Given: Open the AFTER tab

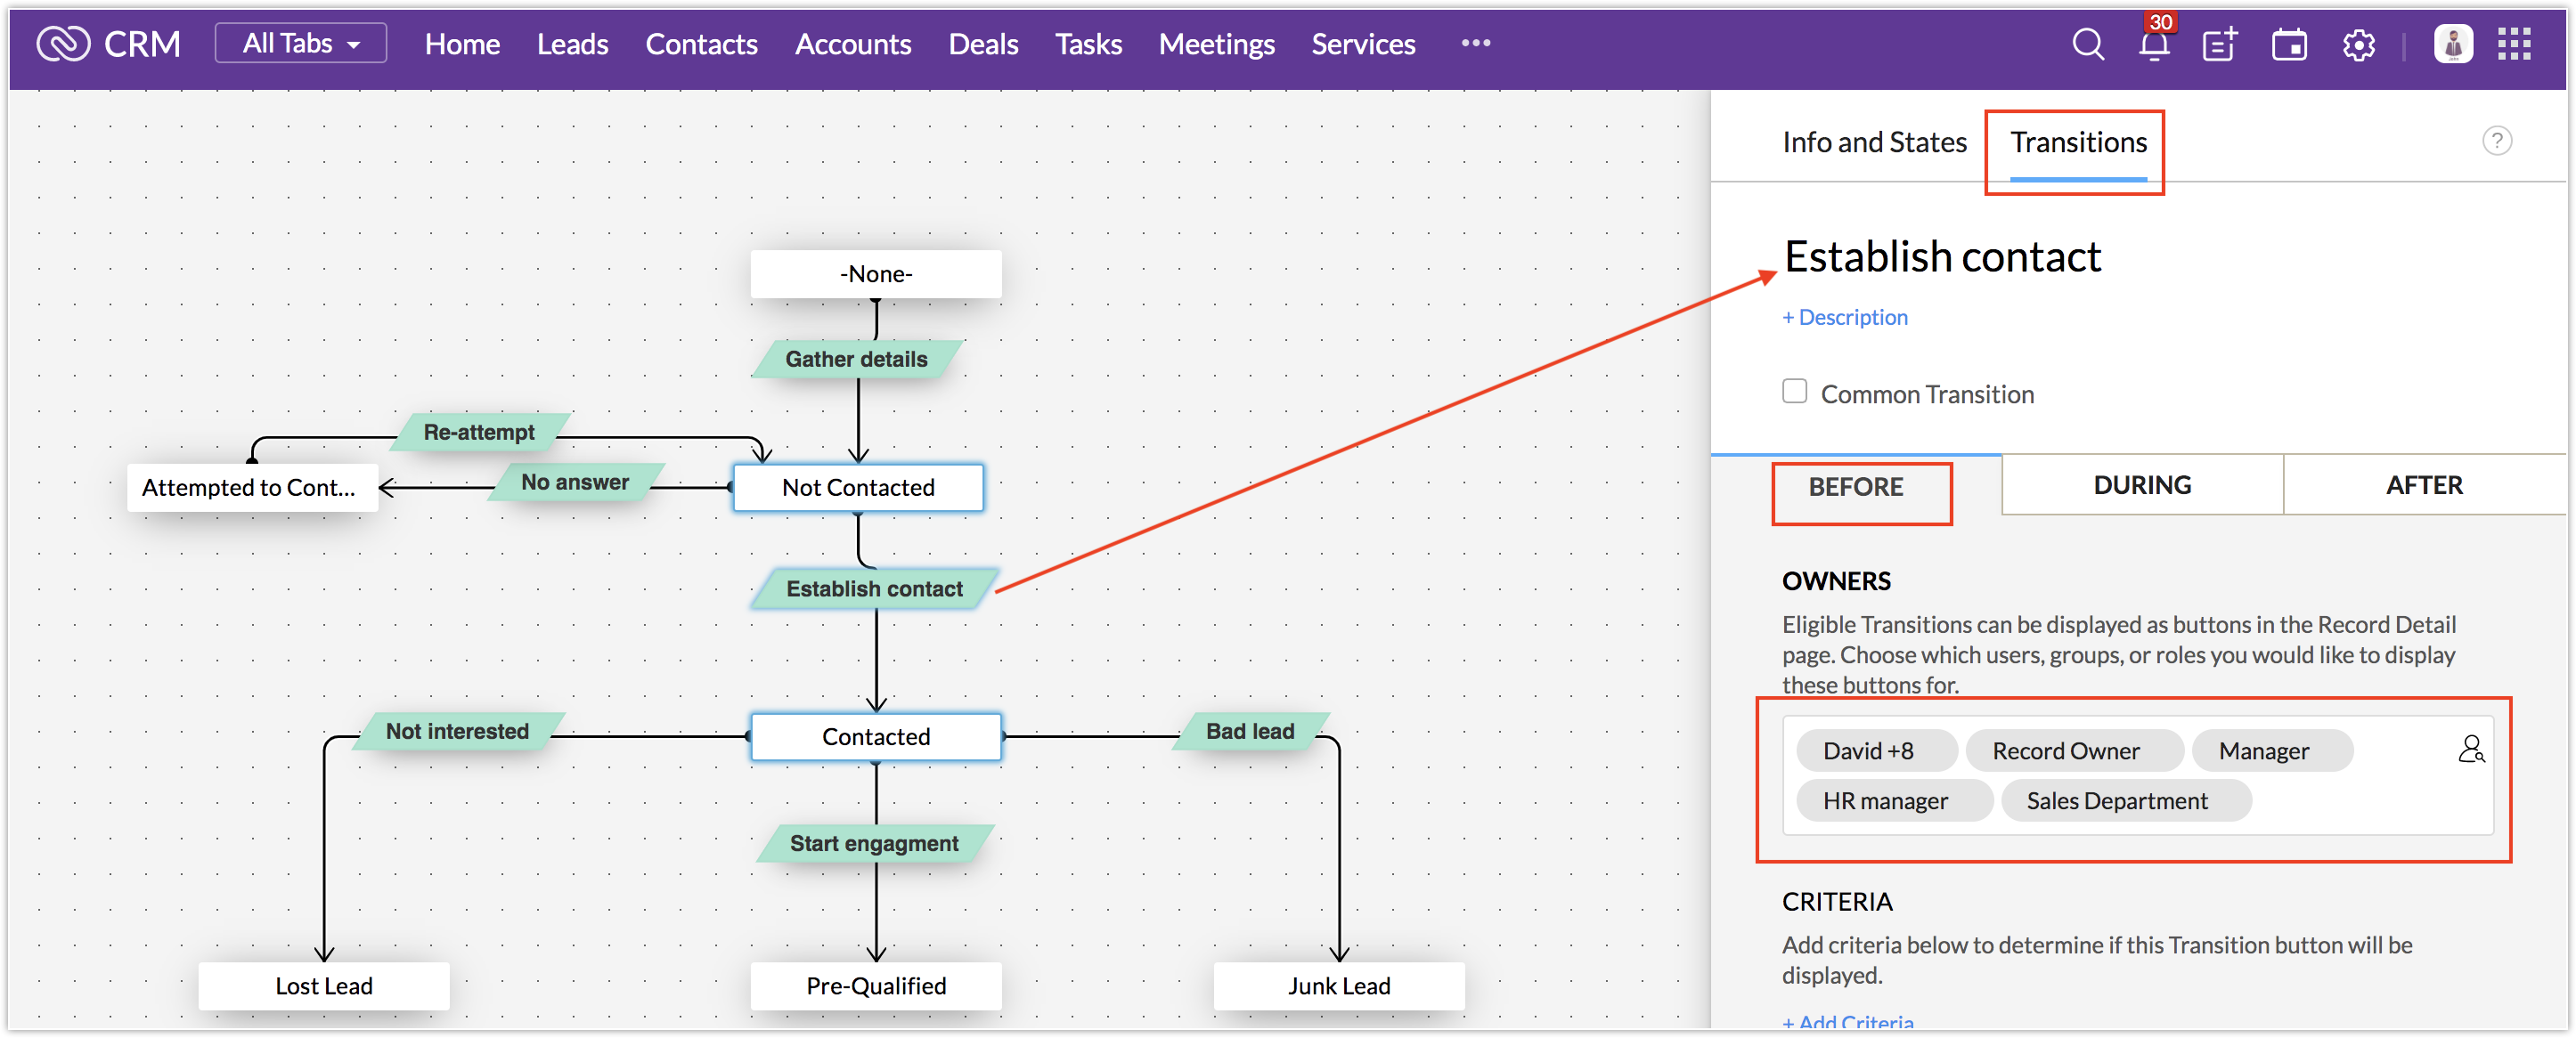Looking at the screenshot, I should [2423, 485].
